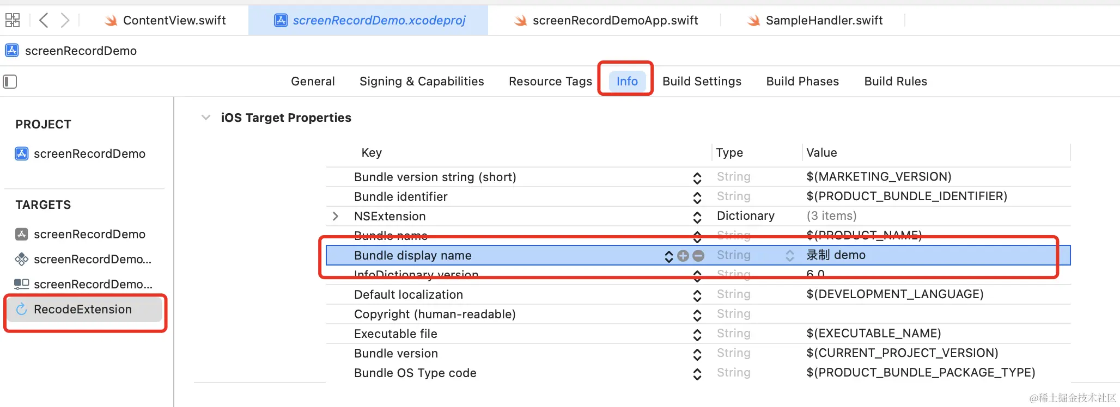The height and width of the screenshot is (407, 1120).
Task: Open the ContentView.swift tab
Action: (166, 21)
